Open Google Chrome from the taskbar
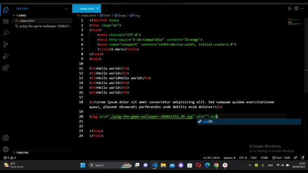308x173 pixels. coord(216,165)
